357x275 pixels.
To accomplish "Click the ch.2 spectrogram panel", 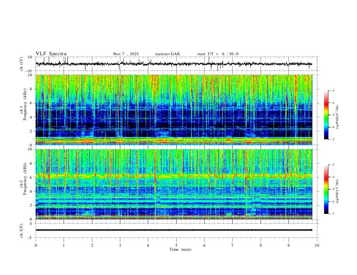I will (x=174, y=184).
